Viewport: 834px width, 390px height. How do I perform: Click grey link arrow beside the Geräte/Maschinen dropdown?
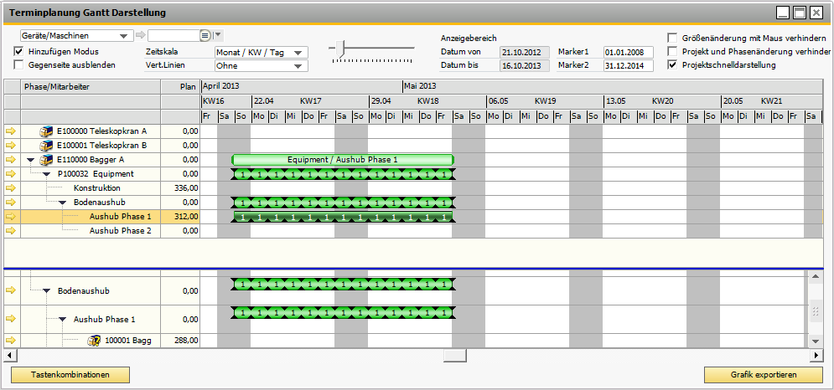[141, 36]
